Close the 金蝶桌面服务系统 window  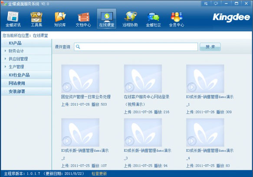click(246, 3)
